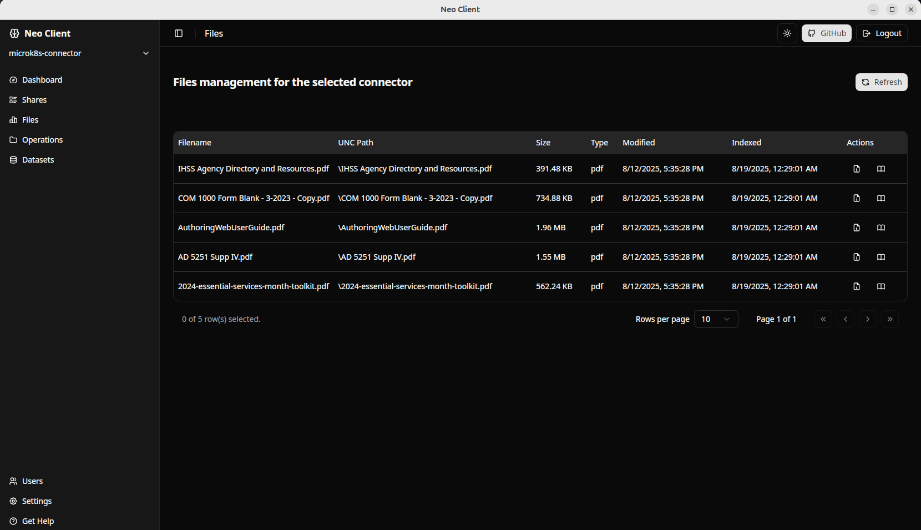Refresh the files list
Viewport: 921px width, 530px height.
(x=881, y=82)
